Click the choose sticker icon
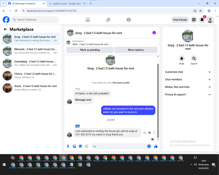Image resolution: width=219 pixels, height=175 pixels. [81, 146]
